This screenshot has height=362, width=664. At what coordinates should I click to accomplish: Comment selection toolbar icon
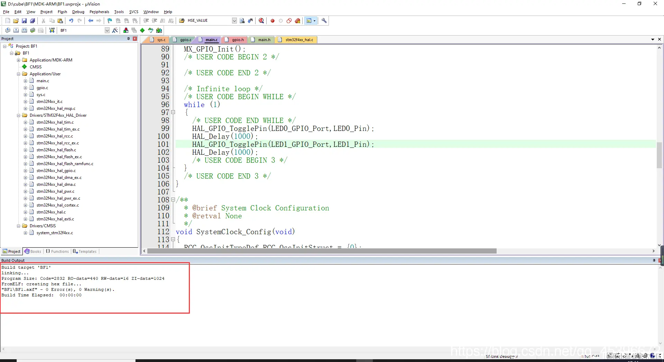163,21
